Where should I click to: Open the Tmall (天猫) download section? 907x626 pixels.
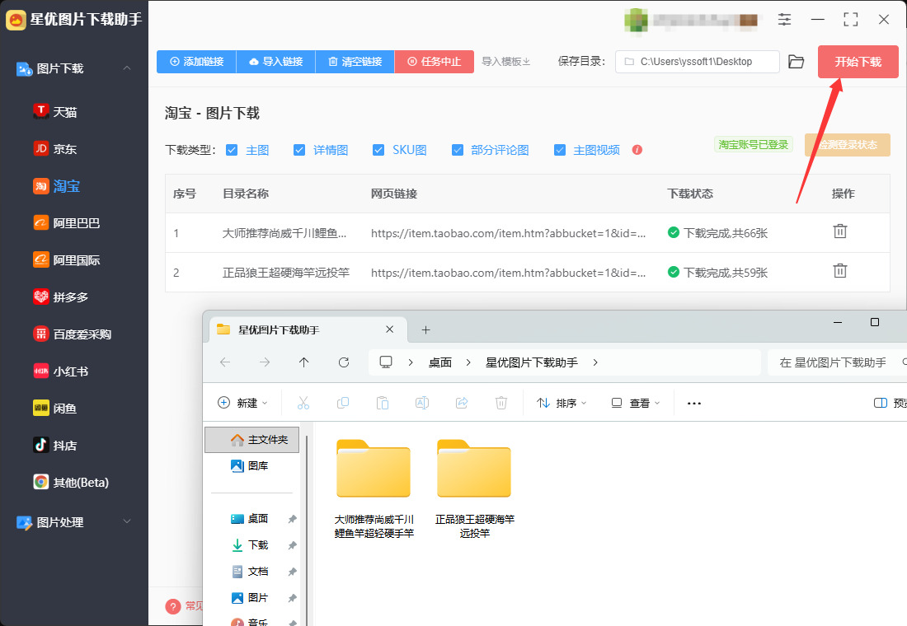[55, 111]
